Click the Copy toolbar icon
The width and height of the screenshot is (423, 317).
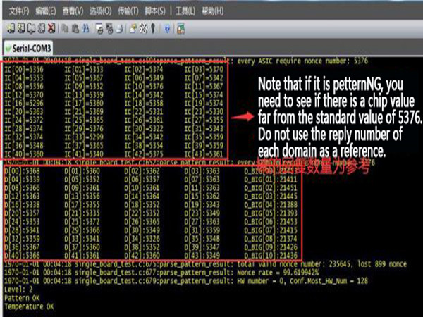tap(65, 28)
